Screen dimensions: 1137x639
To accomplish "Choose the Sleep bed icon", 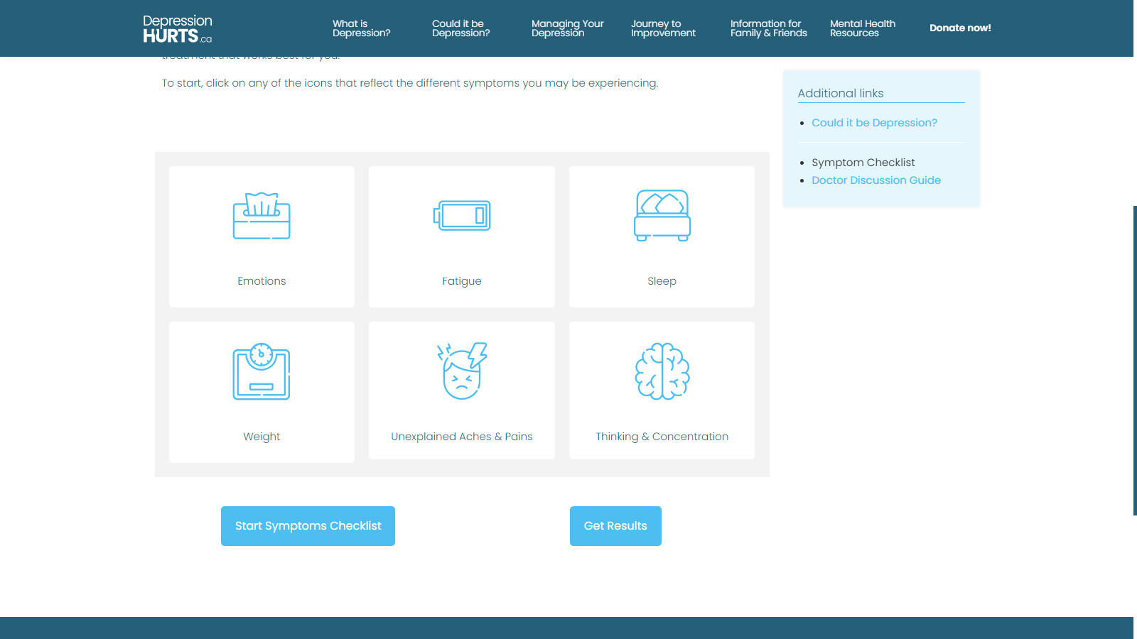I will [x=662, y=216].
